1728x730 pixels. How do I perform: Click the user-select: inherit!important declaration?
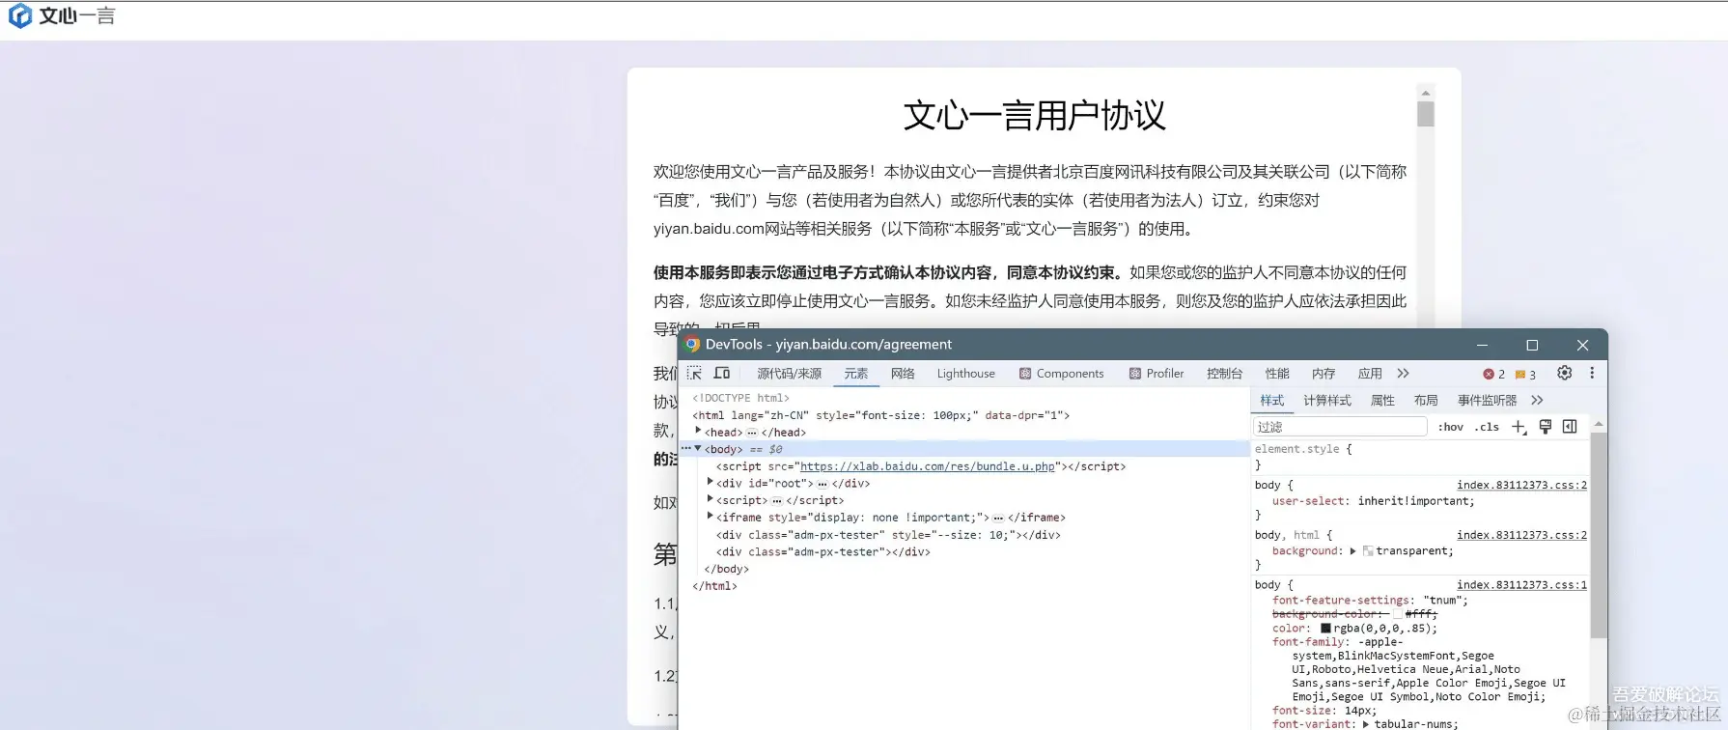1373,501
